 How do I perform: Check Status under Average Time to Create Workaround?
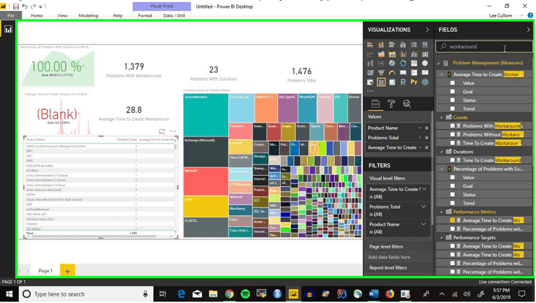point(452,100)
